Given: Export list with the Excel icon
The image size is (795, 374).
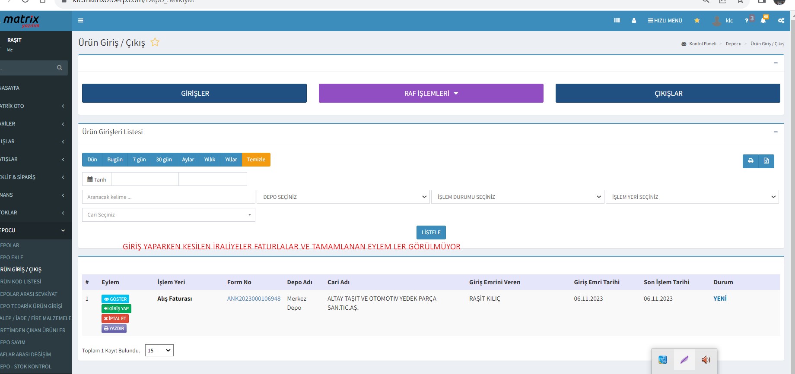Looking at the screenshot, I should [766, 161].
